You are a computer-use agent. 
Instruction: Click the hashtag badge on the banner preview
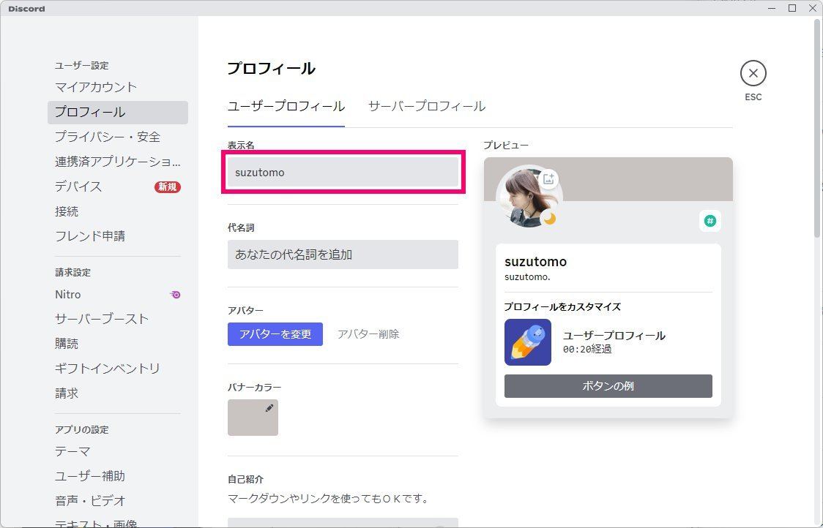pyautogui.click(x=709, y=219)
